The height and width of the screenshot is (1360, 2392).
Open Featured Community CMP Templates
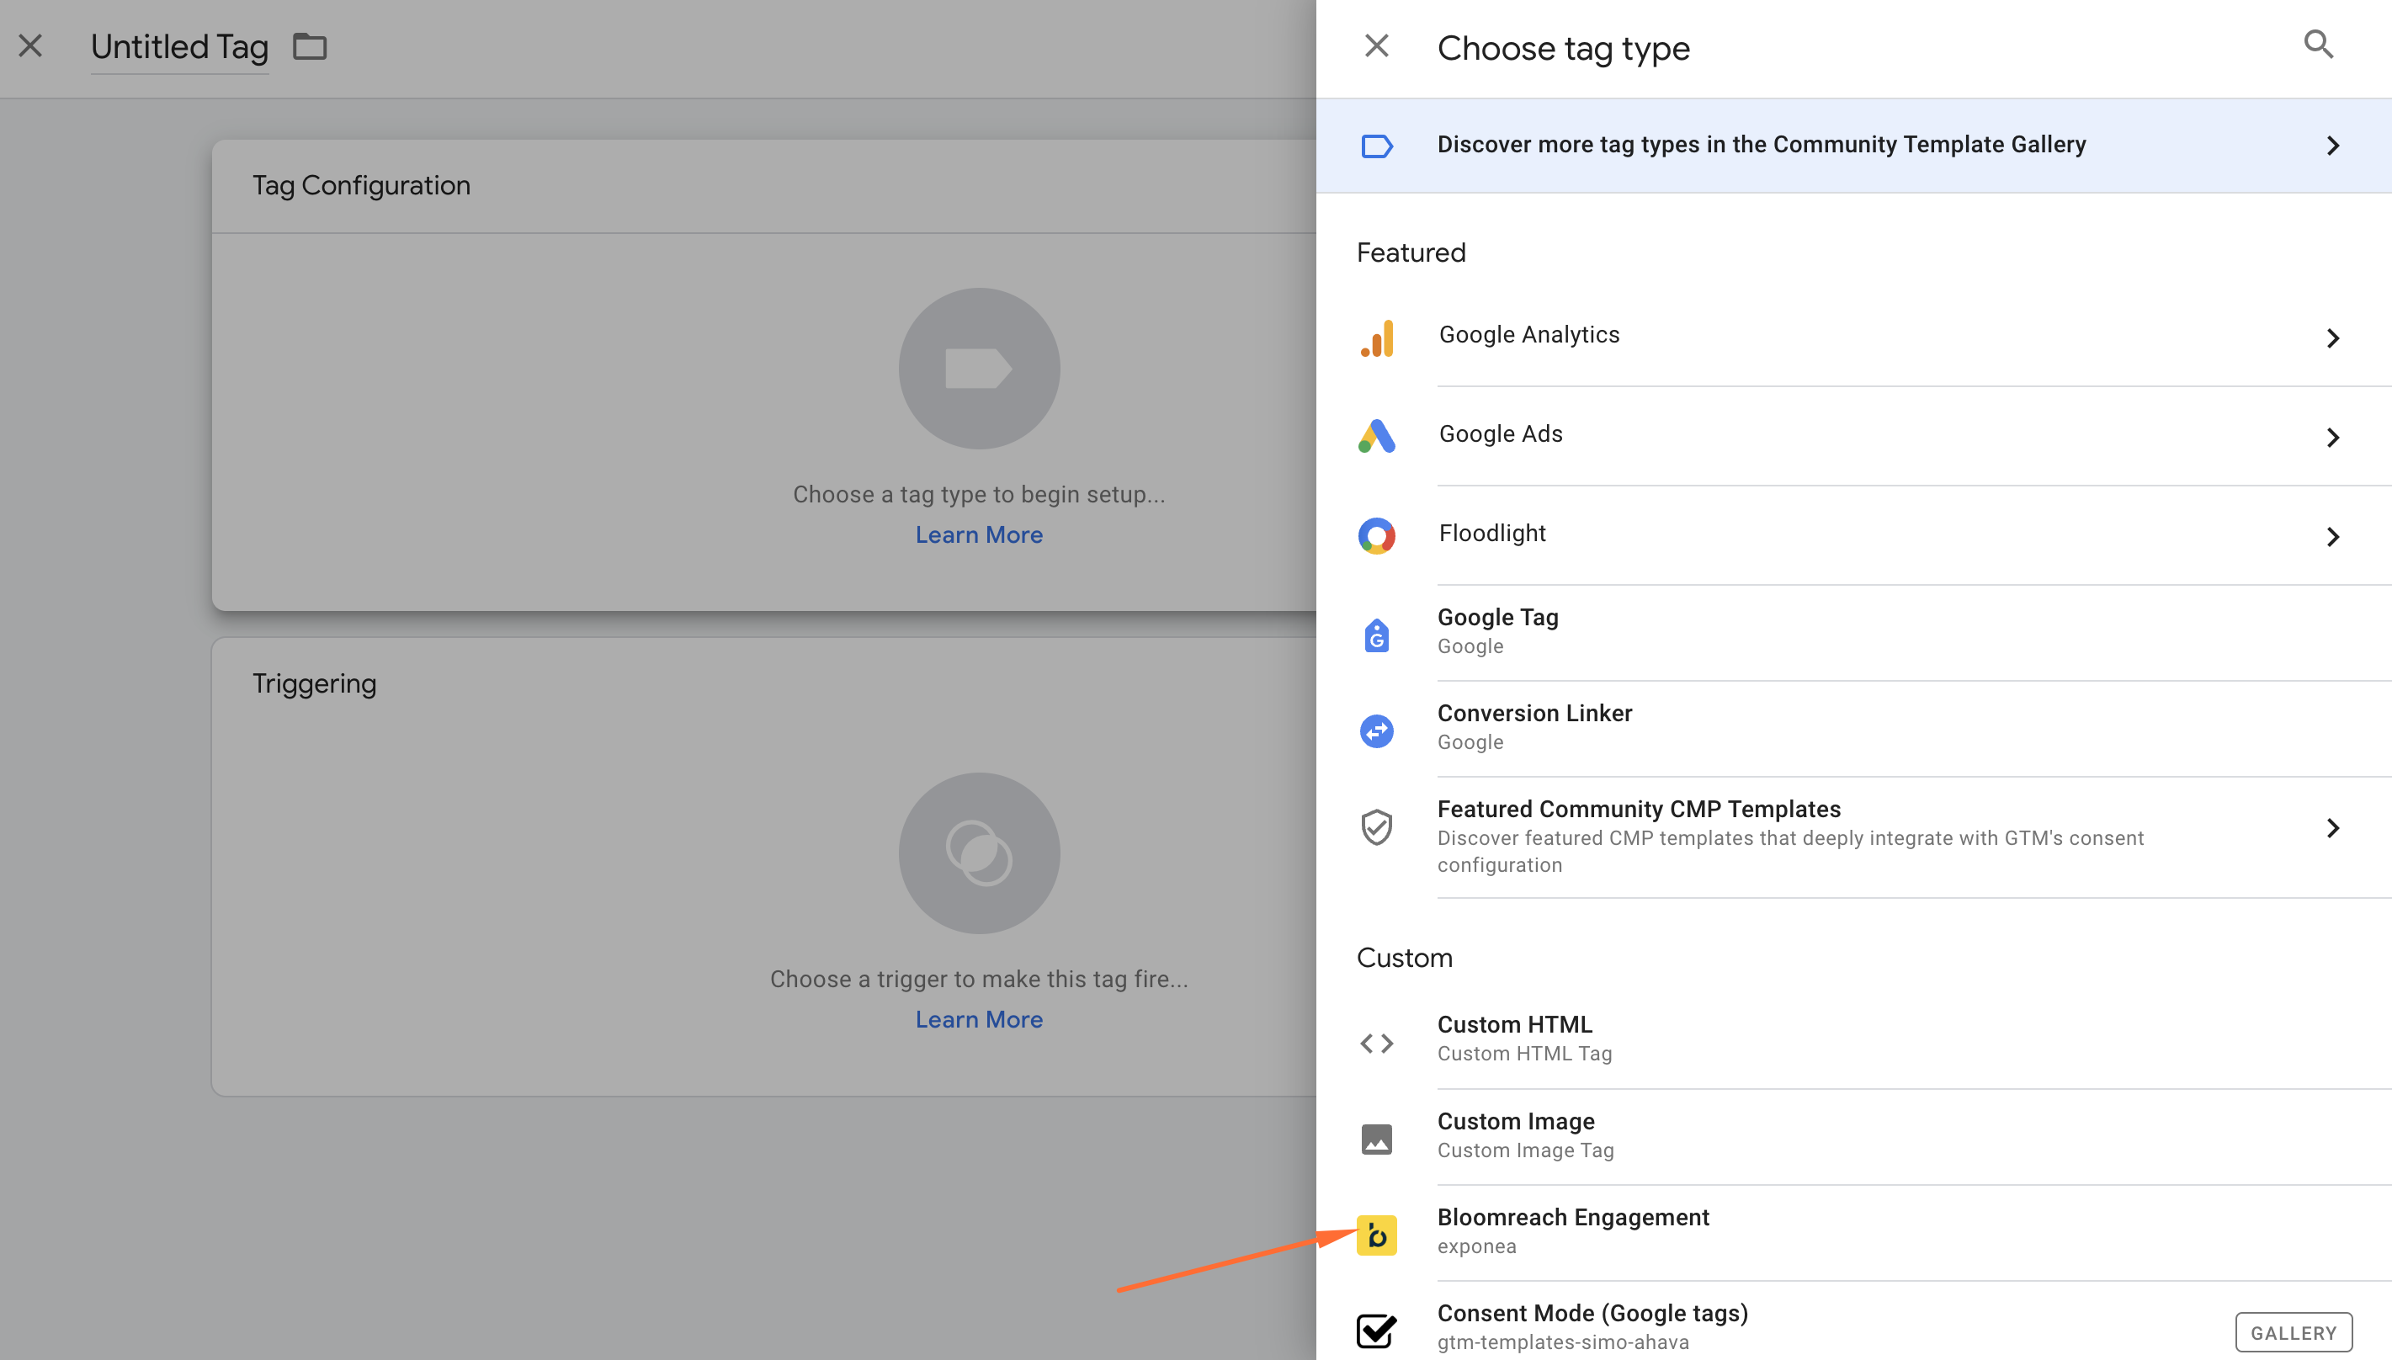coord(1853,837)
